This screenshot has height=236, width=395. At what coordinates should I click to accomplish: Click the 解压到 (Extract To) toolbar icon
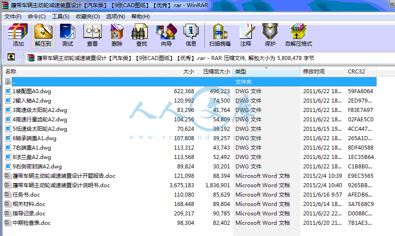coord(43,32)
